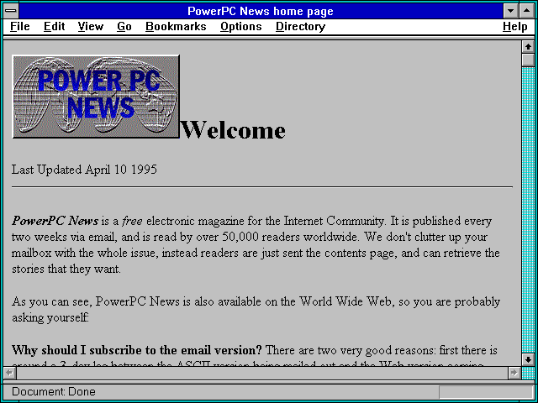Click 'stories that they want.' text line

66,269
